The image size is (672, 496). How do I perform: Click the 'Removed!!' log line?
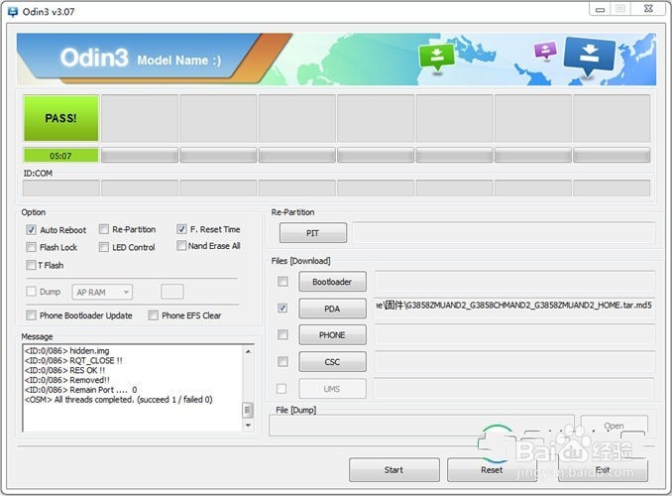66,380
